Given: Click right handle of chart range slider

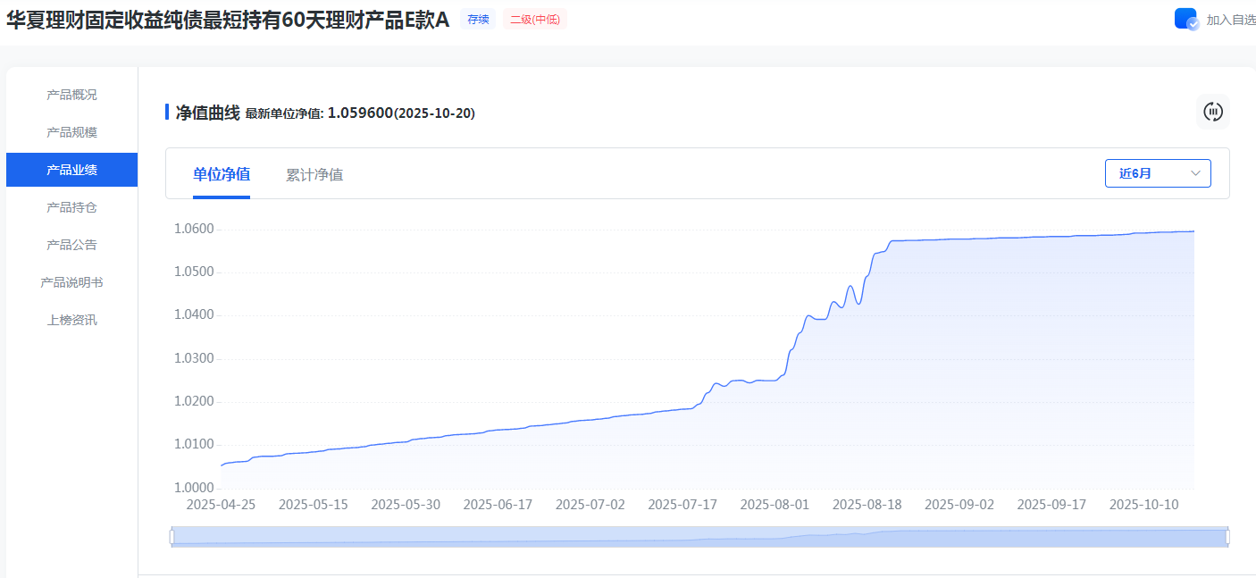Looking at the screenshot, I should (x=1227, y=537).
